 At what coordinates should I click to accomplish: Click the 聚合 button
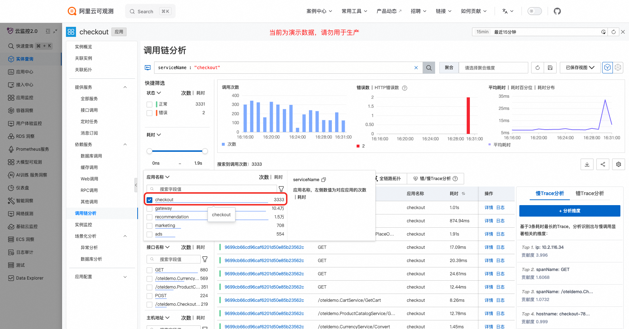click(449, 68)
